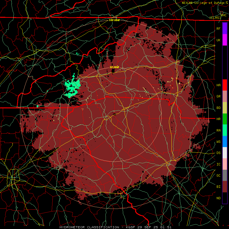Image resolution: width=229 pixels, height=229 pixels.
Task: Click the 29 SEP 25 date text
Action: [148, 227]
